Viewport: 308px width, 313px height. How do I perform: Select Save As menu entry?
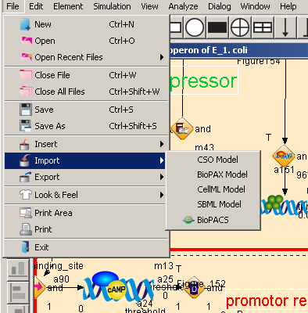pyautogui.click(x=85, y=126)
